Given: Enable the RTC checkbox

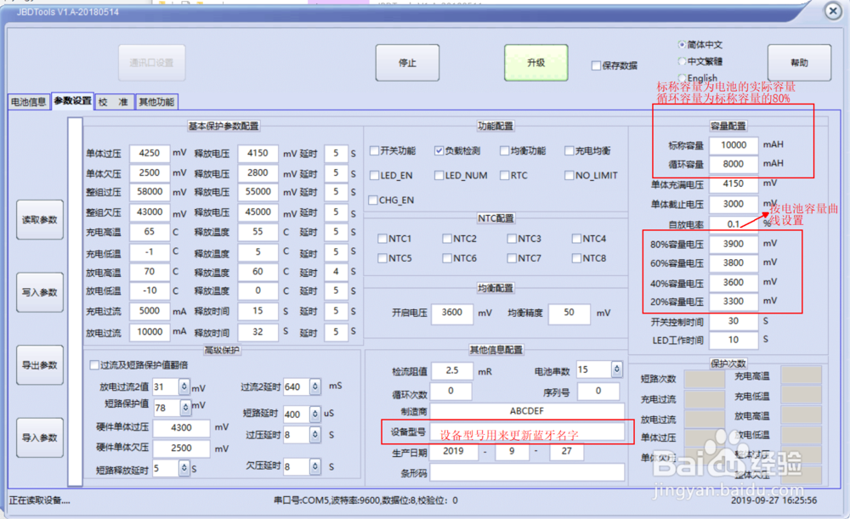Looking at the screenshot, I should (x=504, y=176).
